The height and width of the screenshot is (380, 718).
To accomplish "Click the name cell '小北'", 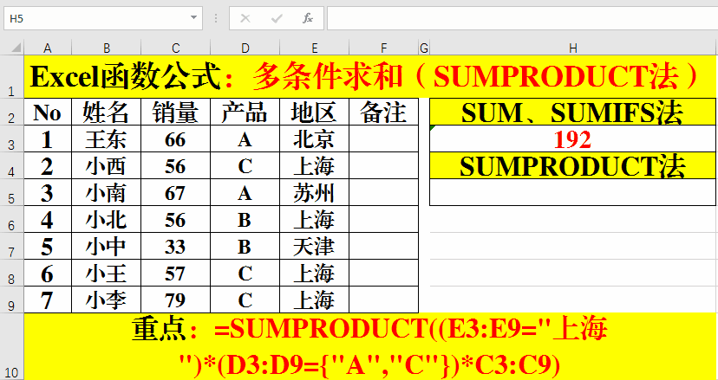I will 107,219.
